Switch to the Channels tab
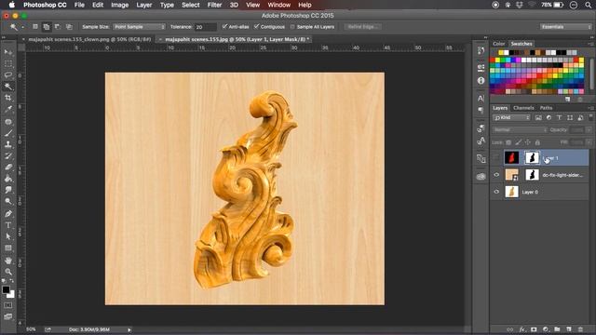The height and width of the screenshot is (335, 596). [x=523, y=108]
